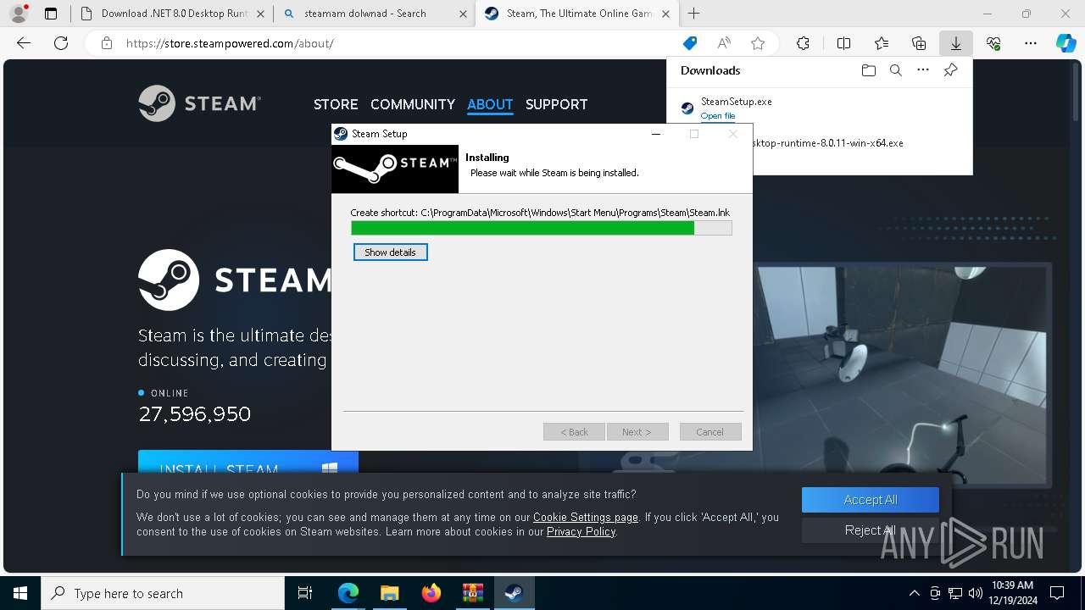The image size is (1085, 610).
Task: Open the notification center icon
Action: click(1057, 593)
